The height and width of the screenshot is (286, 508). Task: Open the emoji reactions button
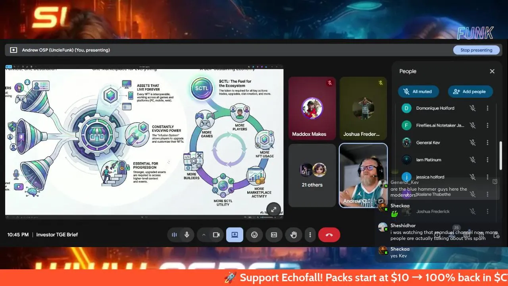254,235
